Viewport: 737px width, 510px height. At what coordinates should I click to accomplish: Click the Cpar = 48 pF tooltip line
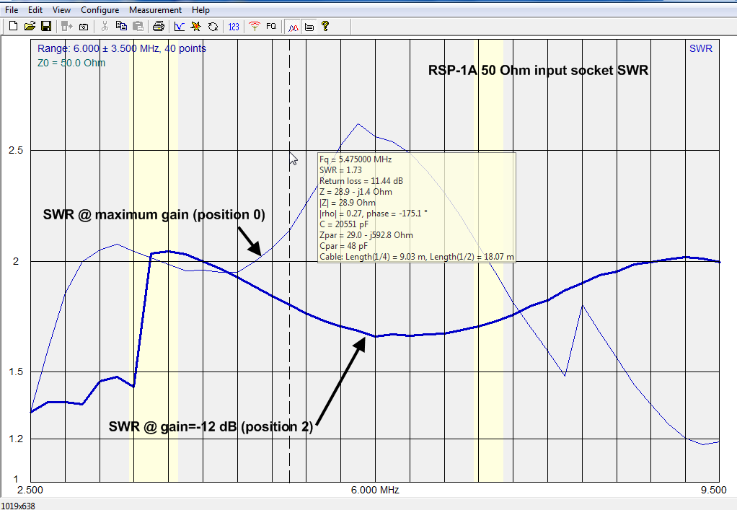(343, 246)
